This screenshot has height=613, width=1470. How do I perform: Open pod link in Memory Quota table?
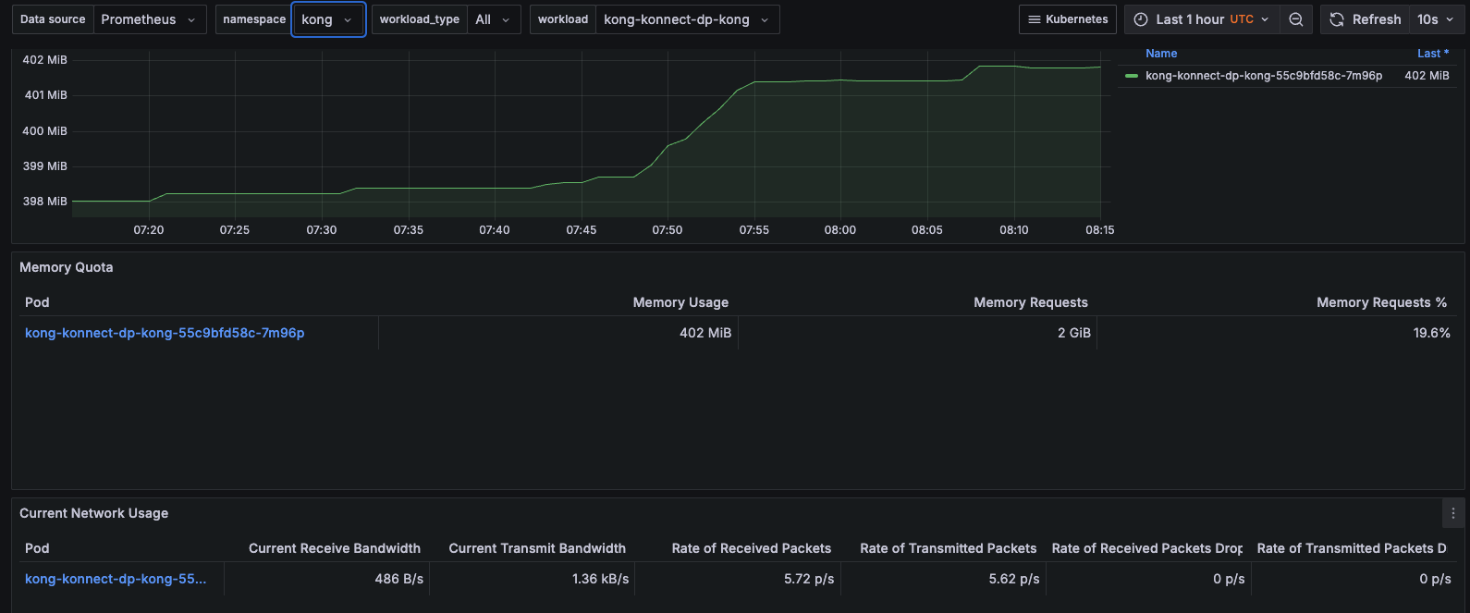point(165,333)
